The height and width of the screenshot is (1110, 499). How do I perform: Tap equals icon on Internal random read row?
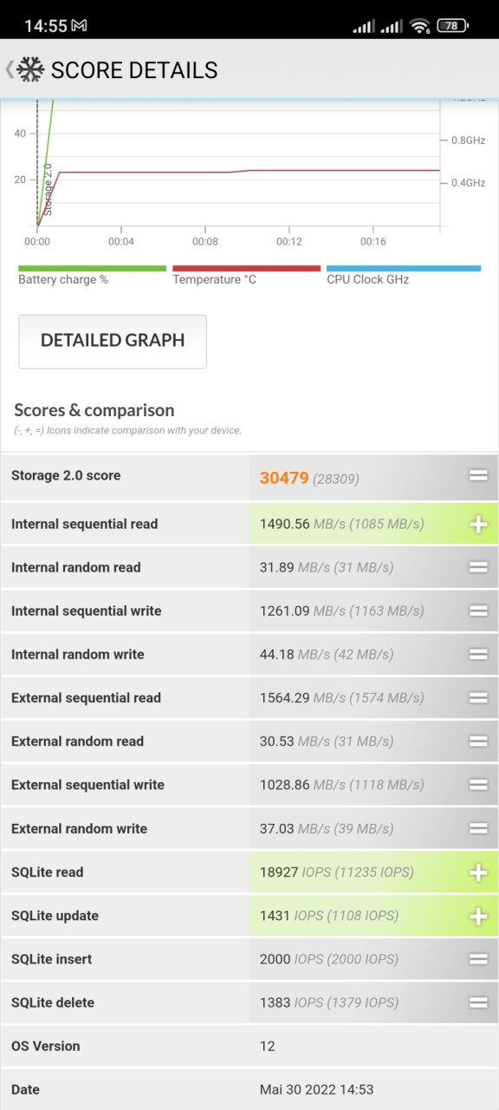coord(478,567)
